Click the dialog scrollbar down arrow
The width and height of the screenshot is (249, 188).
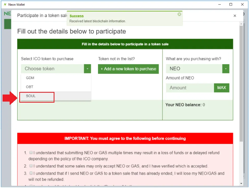click(x=241, y=184)
